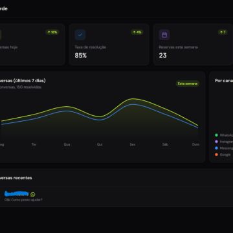
Task: Click the Qua label on the chart axis
Action: 67,144
